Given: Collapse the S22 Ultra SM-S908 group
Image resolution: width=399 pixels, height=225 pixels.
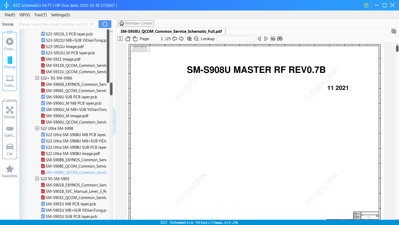Looking at the screenshot, I should point(37,128).
